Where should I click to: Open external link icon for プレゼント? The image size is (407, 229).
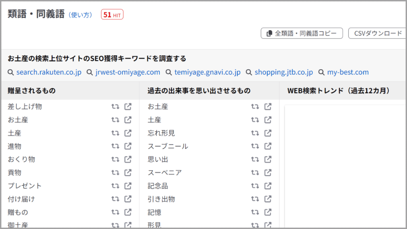[128, 186]
